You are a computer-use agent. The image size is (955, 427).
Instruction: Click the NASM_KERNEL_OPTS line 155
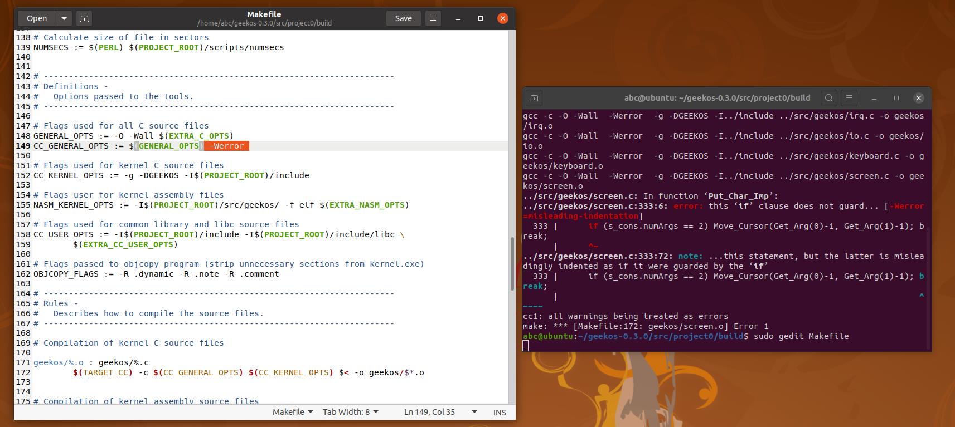coord(221,205)
